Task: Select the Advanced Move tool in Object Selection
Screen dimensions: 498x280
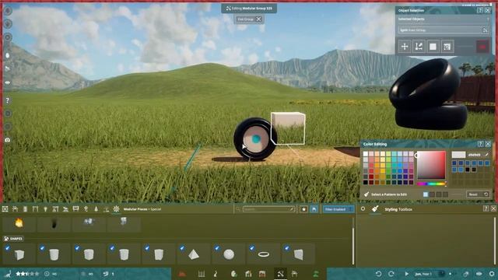Action: [x=419, y=47]
